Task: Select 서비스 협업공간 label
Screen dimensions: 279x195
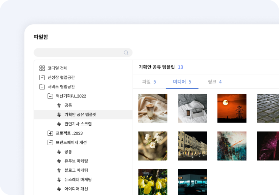Action: (x=61, y=87)
